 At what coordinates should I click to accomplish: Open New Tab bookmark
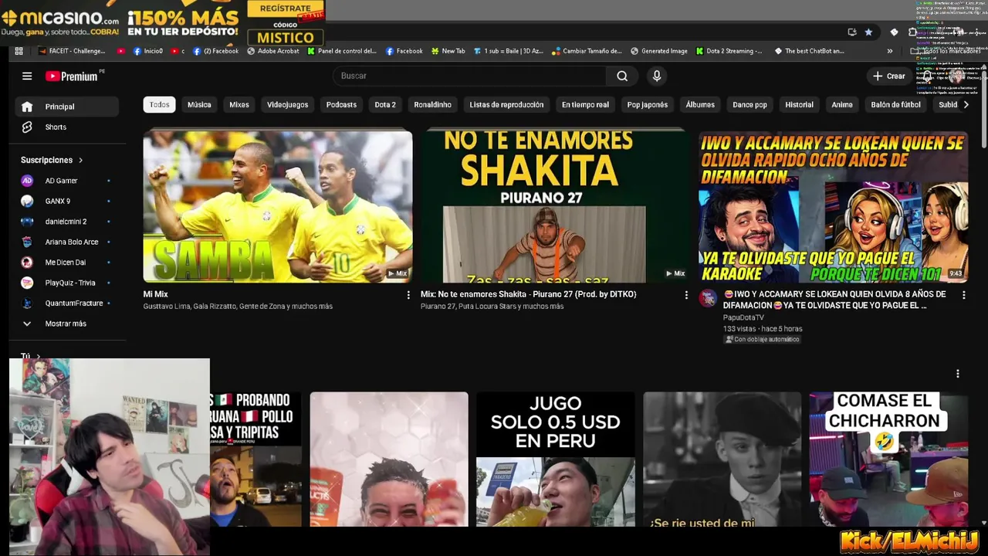point(448,51)
